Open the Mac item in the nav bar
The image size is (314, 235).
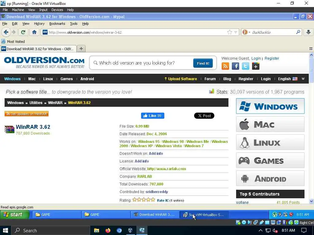[32, 79]
